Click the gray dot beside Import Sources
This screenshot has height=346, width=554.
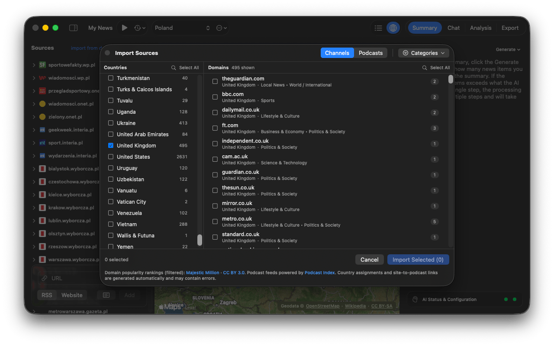107,53
